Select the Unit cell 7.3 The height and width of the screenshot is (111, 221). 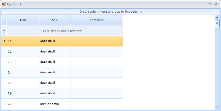pos(23,62)
